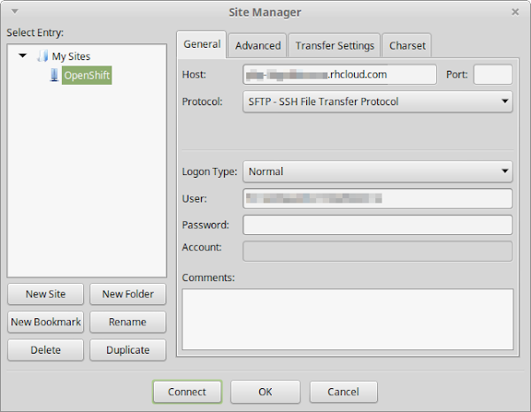Screen dimensions: 531x412
Task: Delete the selected site entry
Action: pyautogui.click(x=46, y=350)
